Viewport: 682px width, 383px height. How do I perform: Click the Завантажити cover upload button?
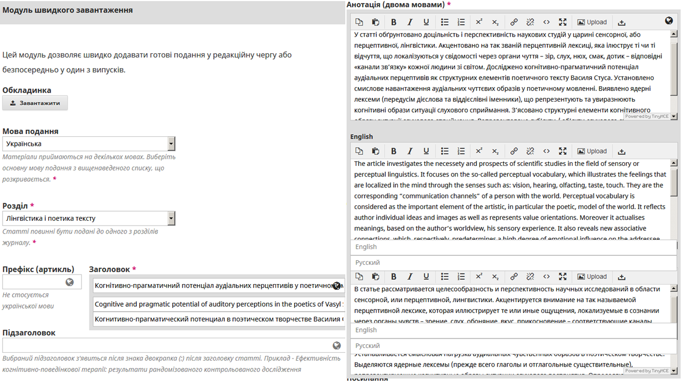coord(35,103)
